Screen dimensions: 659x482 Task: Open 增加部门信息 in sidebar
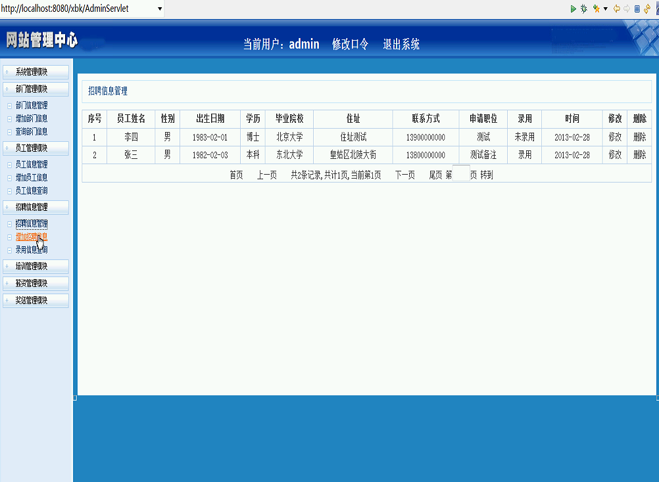(32, 119)
